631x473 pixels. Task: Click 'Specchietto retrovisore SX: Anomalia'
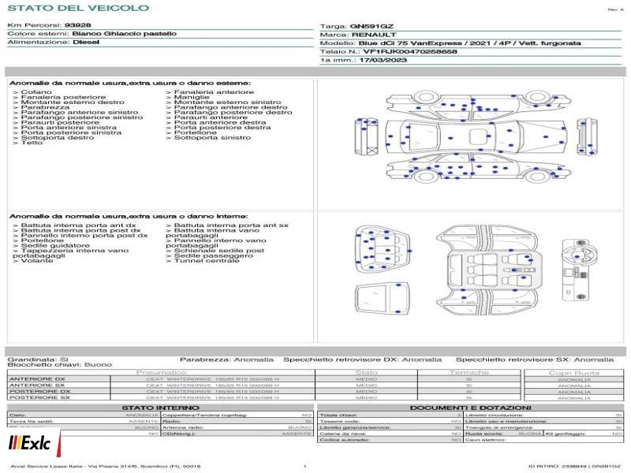[x=535, y=359]
